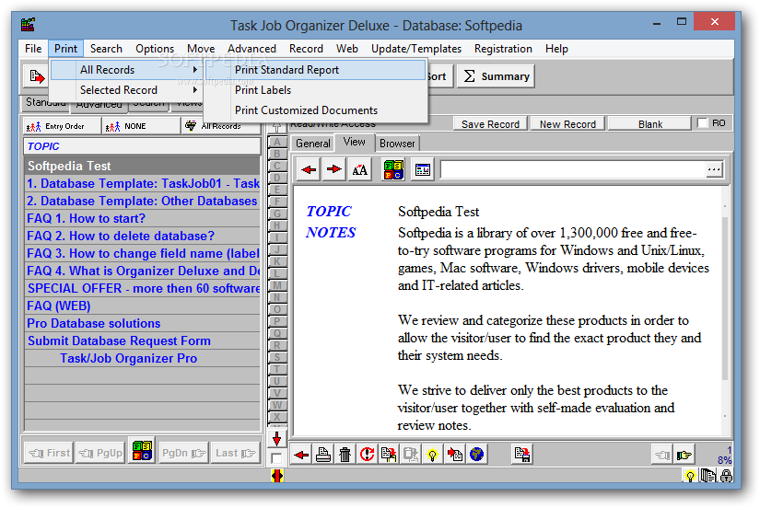
Task: Expand the All Records submenu arrow
Action: (195, 70)
